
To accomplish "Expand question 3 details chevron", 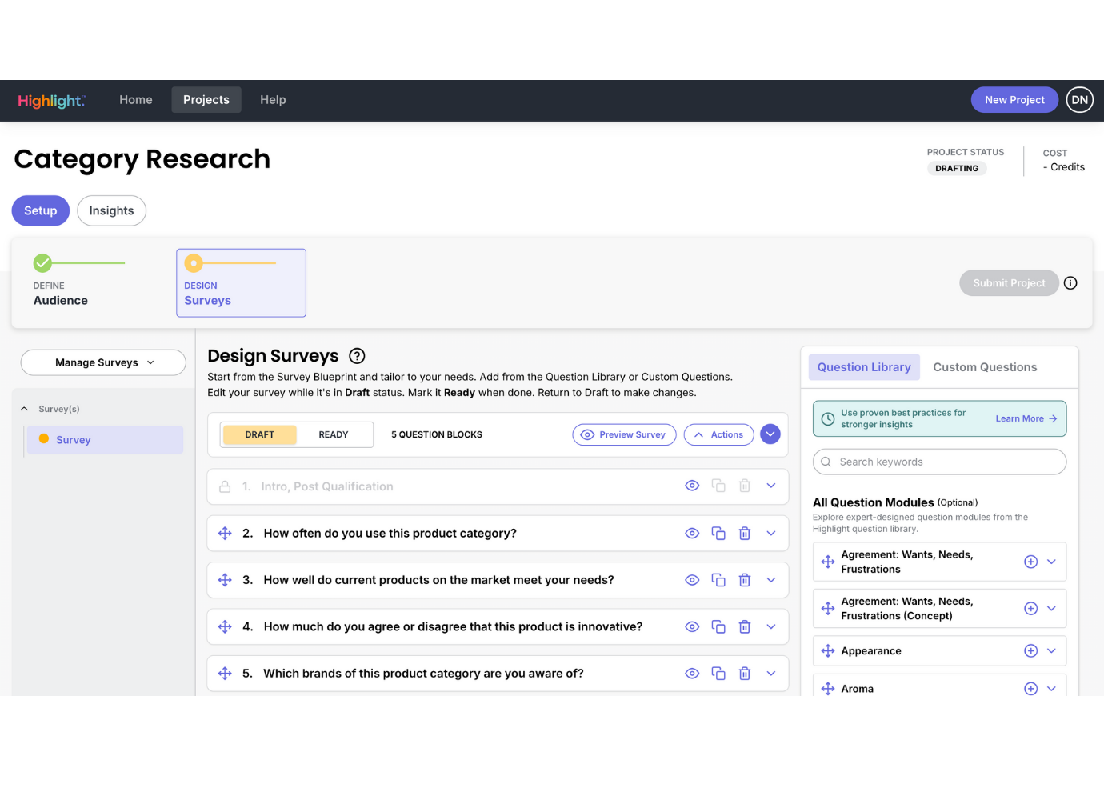I will [770, 580].
